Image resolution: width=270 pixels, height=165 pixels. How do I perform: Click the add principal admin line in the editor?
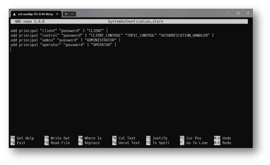point(65,40)
